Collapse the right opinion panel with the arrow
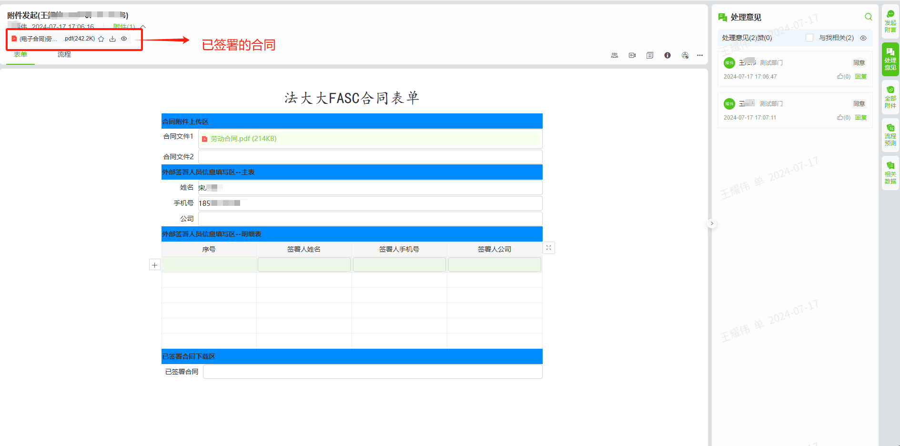900x446 pixels. [x=712, y=223]
